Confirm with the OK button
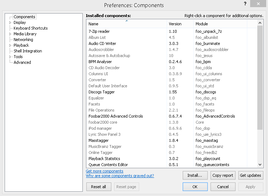 click(195, 187)
